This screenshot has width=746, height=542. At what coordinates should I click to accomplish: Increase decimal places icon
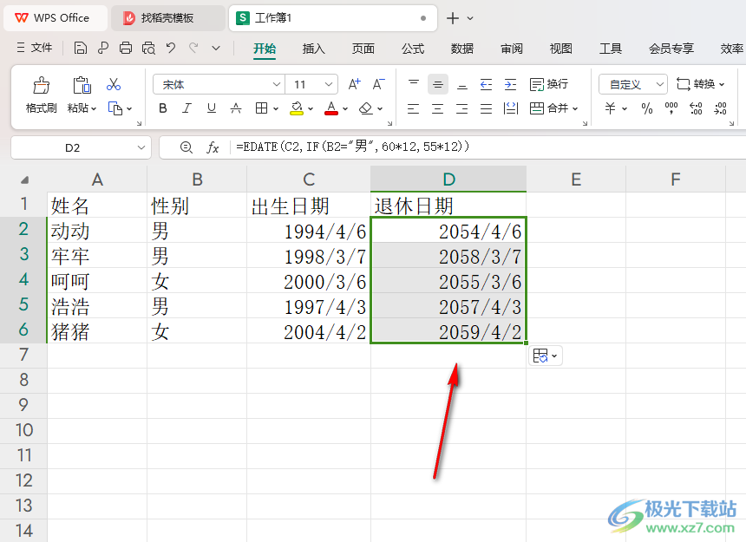696,109
